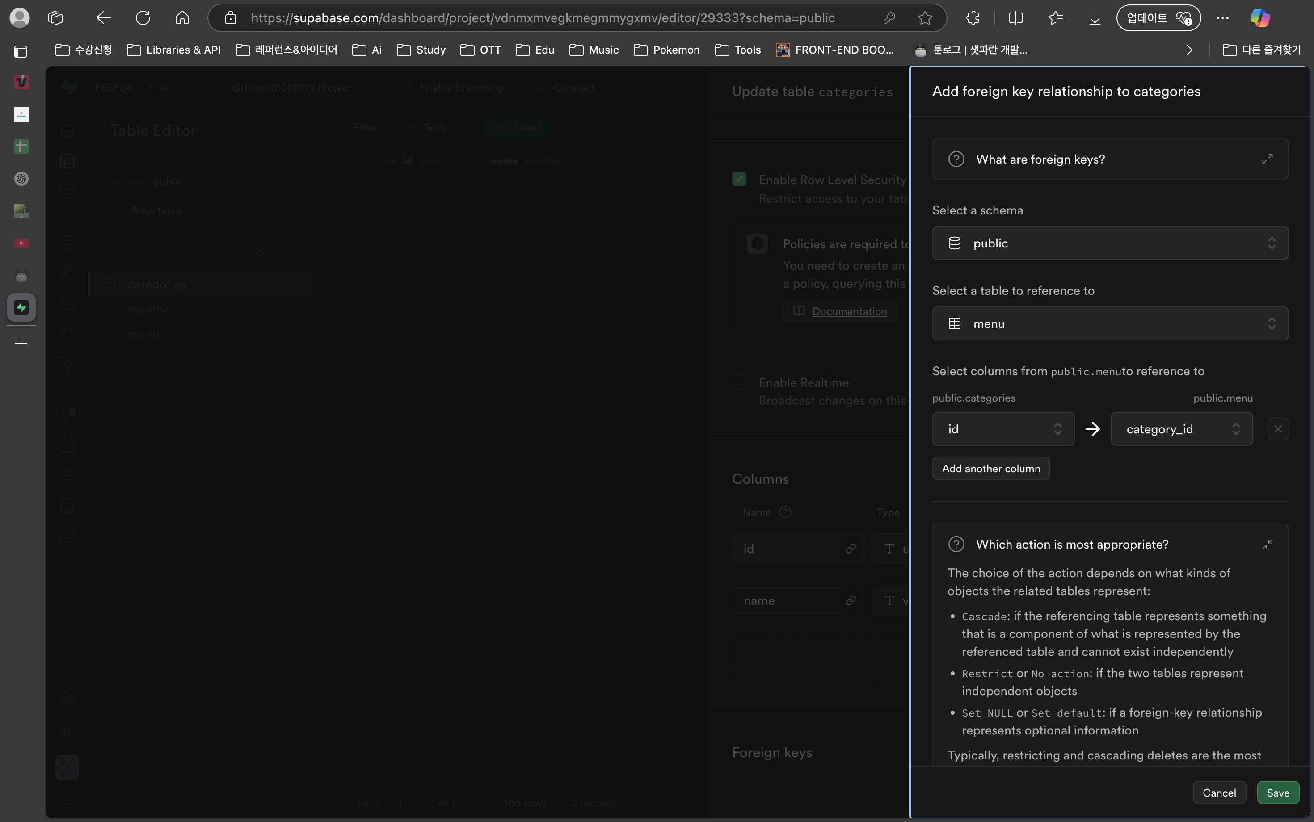The image size is (1314, 822).
Task: Open YouTube pinned tab in sidebar
Action: tap(21, 243)
